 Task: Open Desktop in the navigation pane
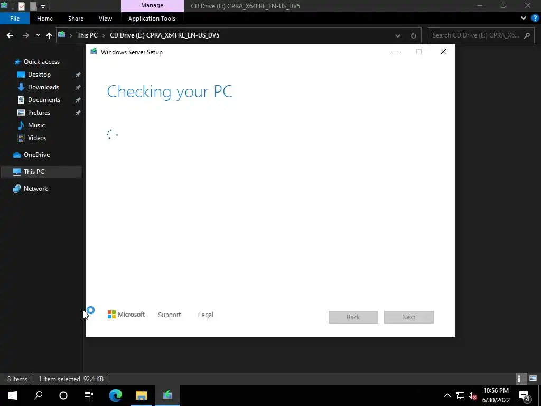coord(39,75)
